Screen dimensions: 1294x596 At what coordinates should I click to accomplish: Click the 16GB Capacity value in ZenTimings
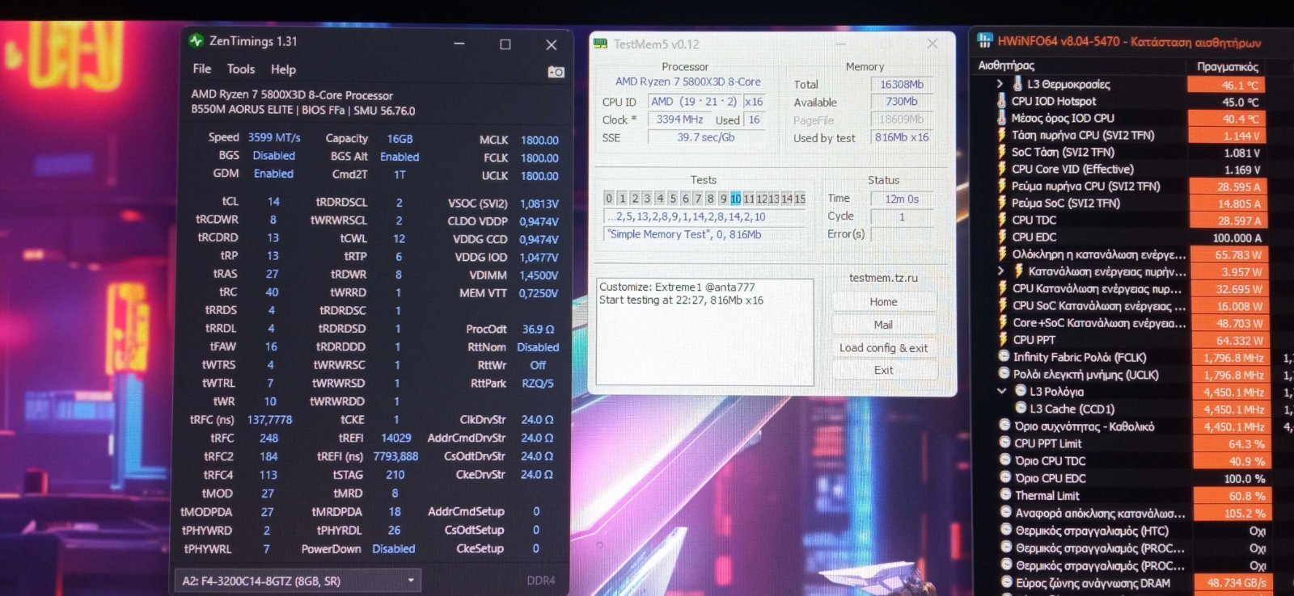click(x=400, y=139)
